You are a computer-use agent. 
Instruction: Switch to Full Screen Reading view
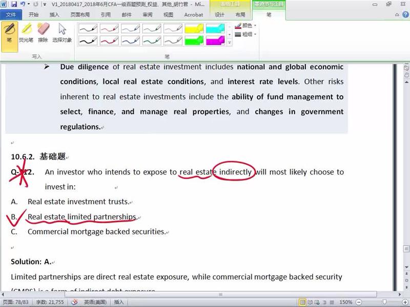311,302
